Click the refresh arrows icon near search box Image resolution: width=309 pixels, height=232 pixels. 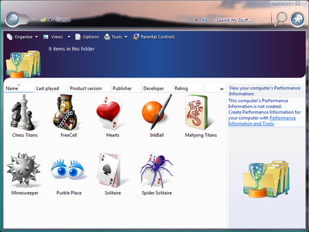[x=205, y=20]
